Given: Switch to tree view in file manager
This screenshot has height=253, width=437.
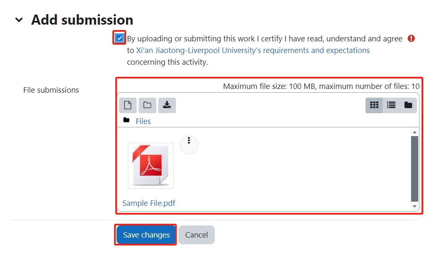Looking at the screenshot, I should pos(407,105).
